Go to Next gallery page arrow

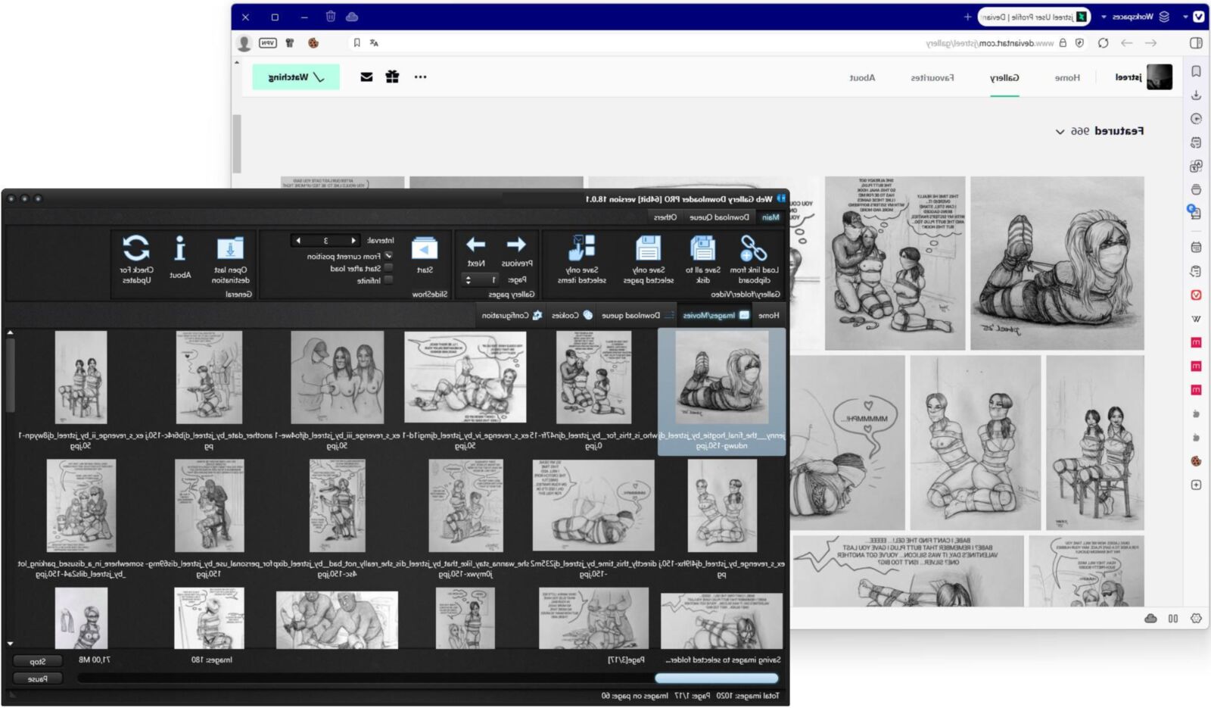click(x=475, y=245)
